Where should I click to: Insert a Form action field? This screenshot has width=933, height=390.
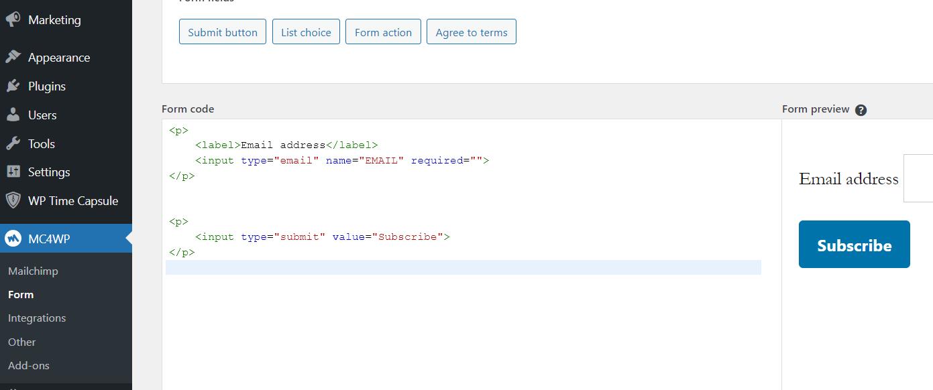point(383,31)
